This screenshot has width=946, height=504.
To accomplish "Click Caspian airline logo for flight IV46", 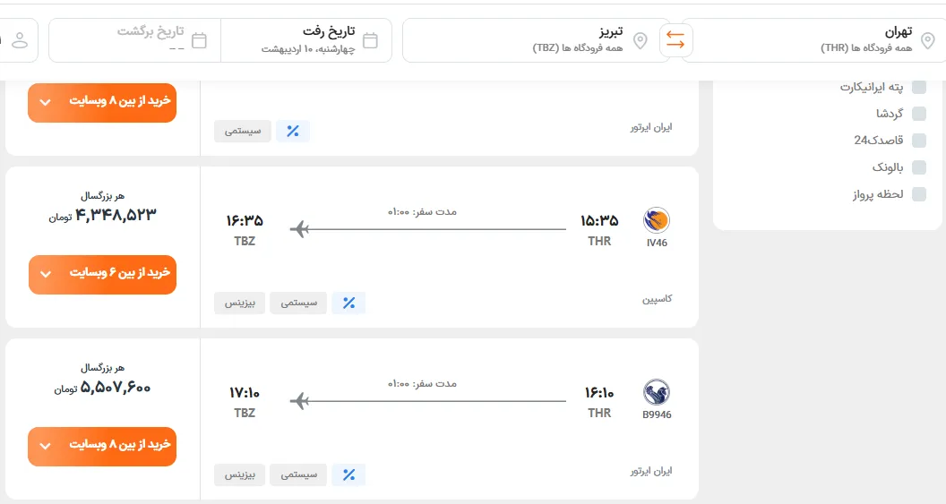I will pyautogui.click(x=657, y=220).
